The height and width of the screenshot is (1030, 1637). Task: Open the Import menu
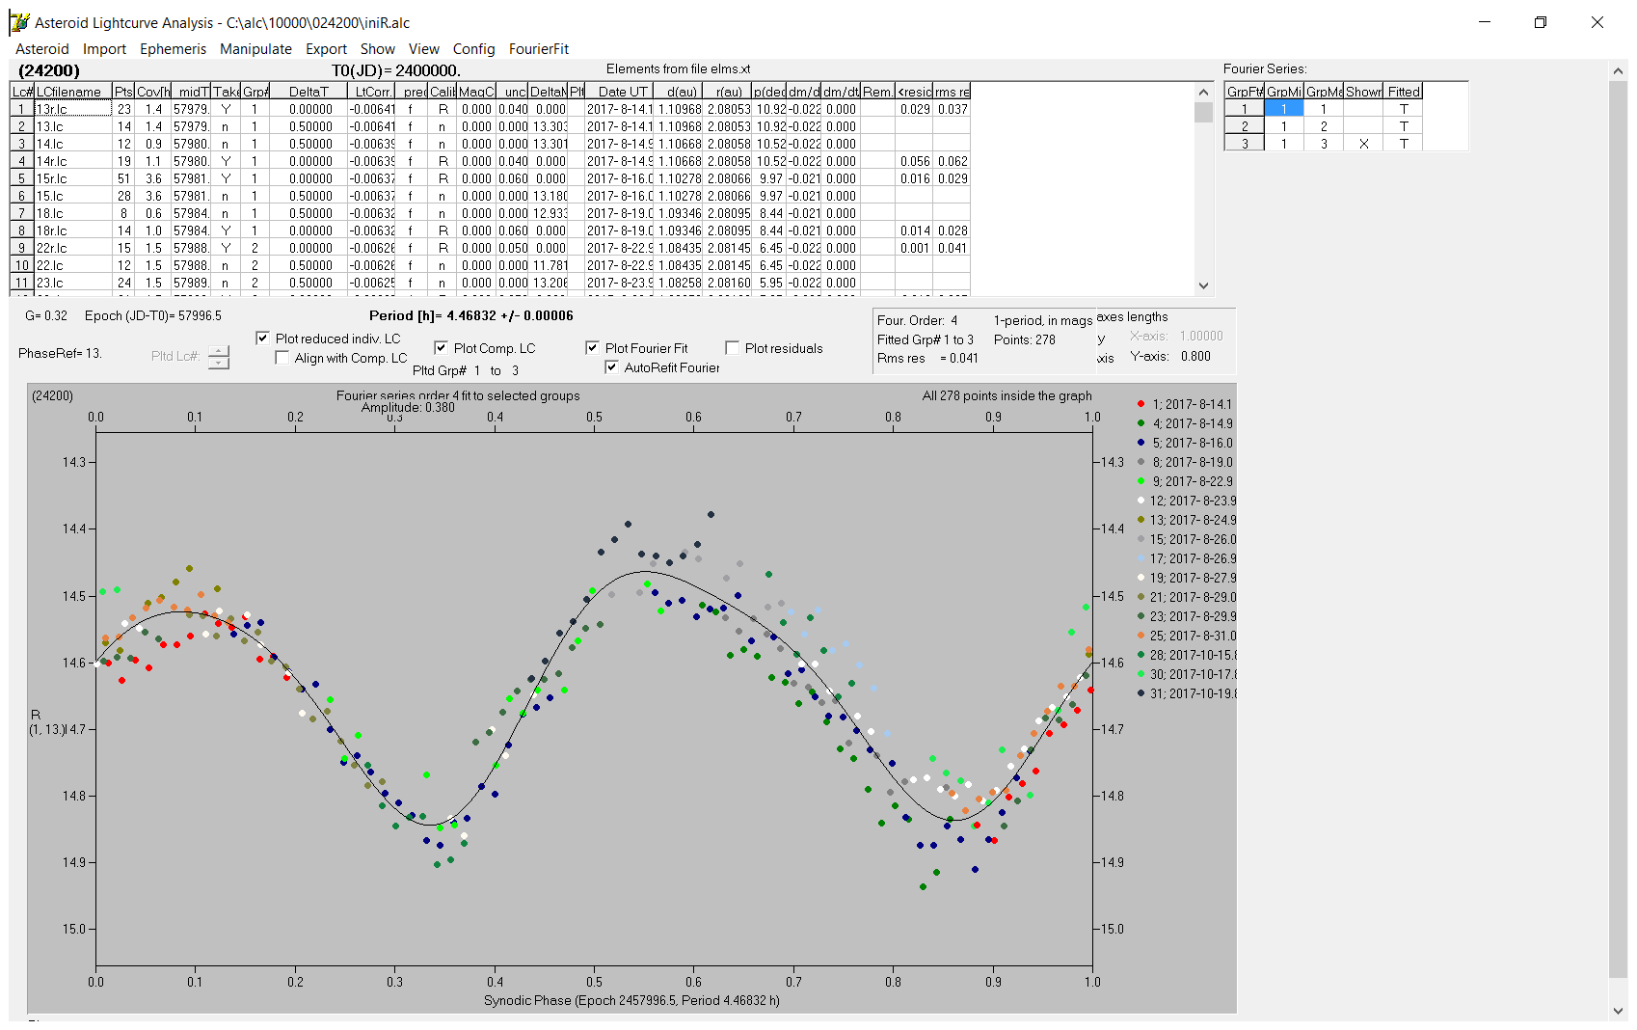104,49
